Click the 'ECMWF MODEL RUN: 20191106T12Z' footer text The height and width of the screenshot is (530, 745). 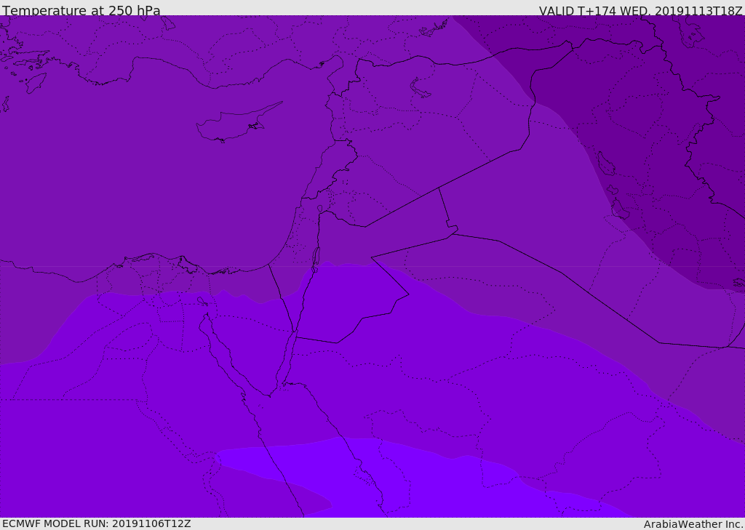coord(97,524)
